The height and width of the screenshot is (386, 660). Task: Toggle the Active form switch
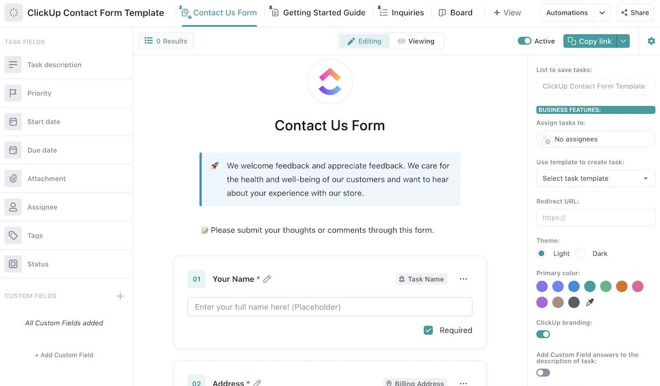524,41
